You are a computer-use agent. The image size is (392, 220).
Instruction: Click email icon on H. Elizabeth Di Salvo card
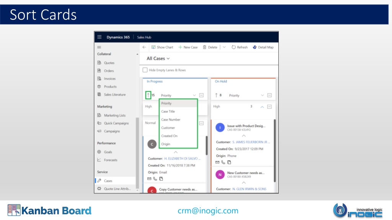pos(149,179)
